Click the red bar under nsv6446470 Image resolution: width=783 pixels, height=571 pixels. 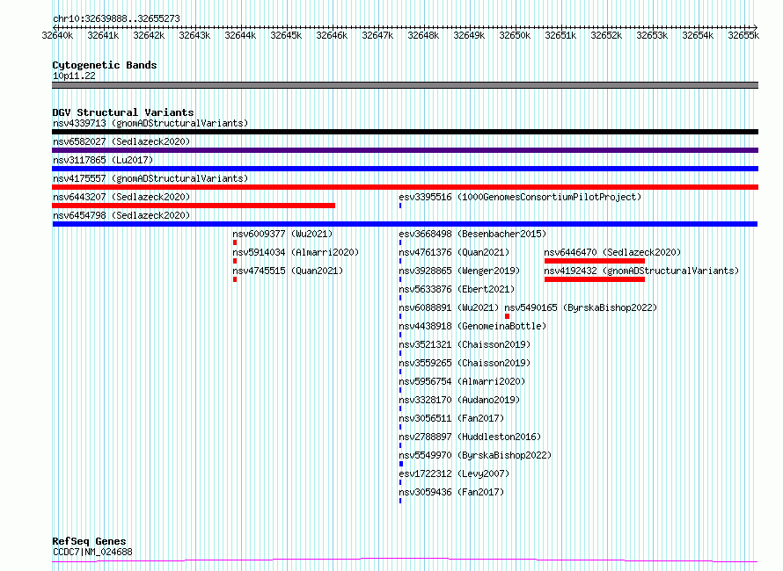click(594, 261)
